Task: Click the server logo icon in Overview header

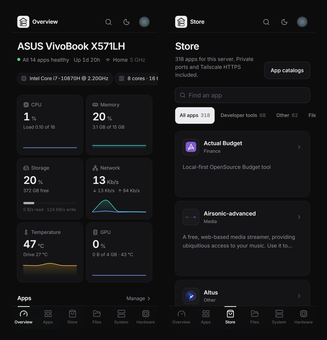Action: coord(23,22)
